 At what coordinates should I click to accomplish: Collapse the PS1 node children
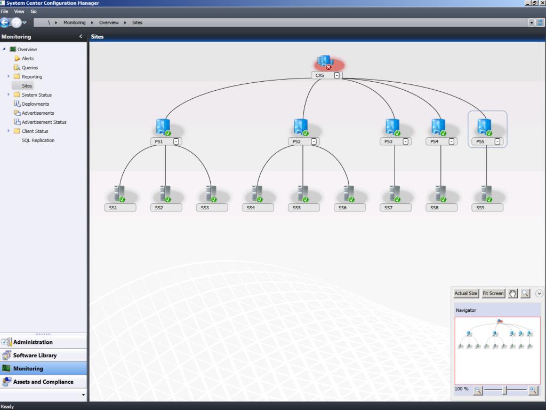(x=176, y=141)
